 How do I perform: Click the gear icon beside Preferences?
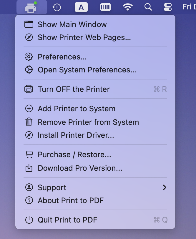click(29, 57)
